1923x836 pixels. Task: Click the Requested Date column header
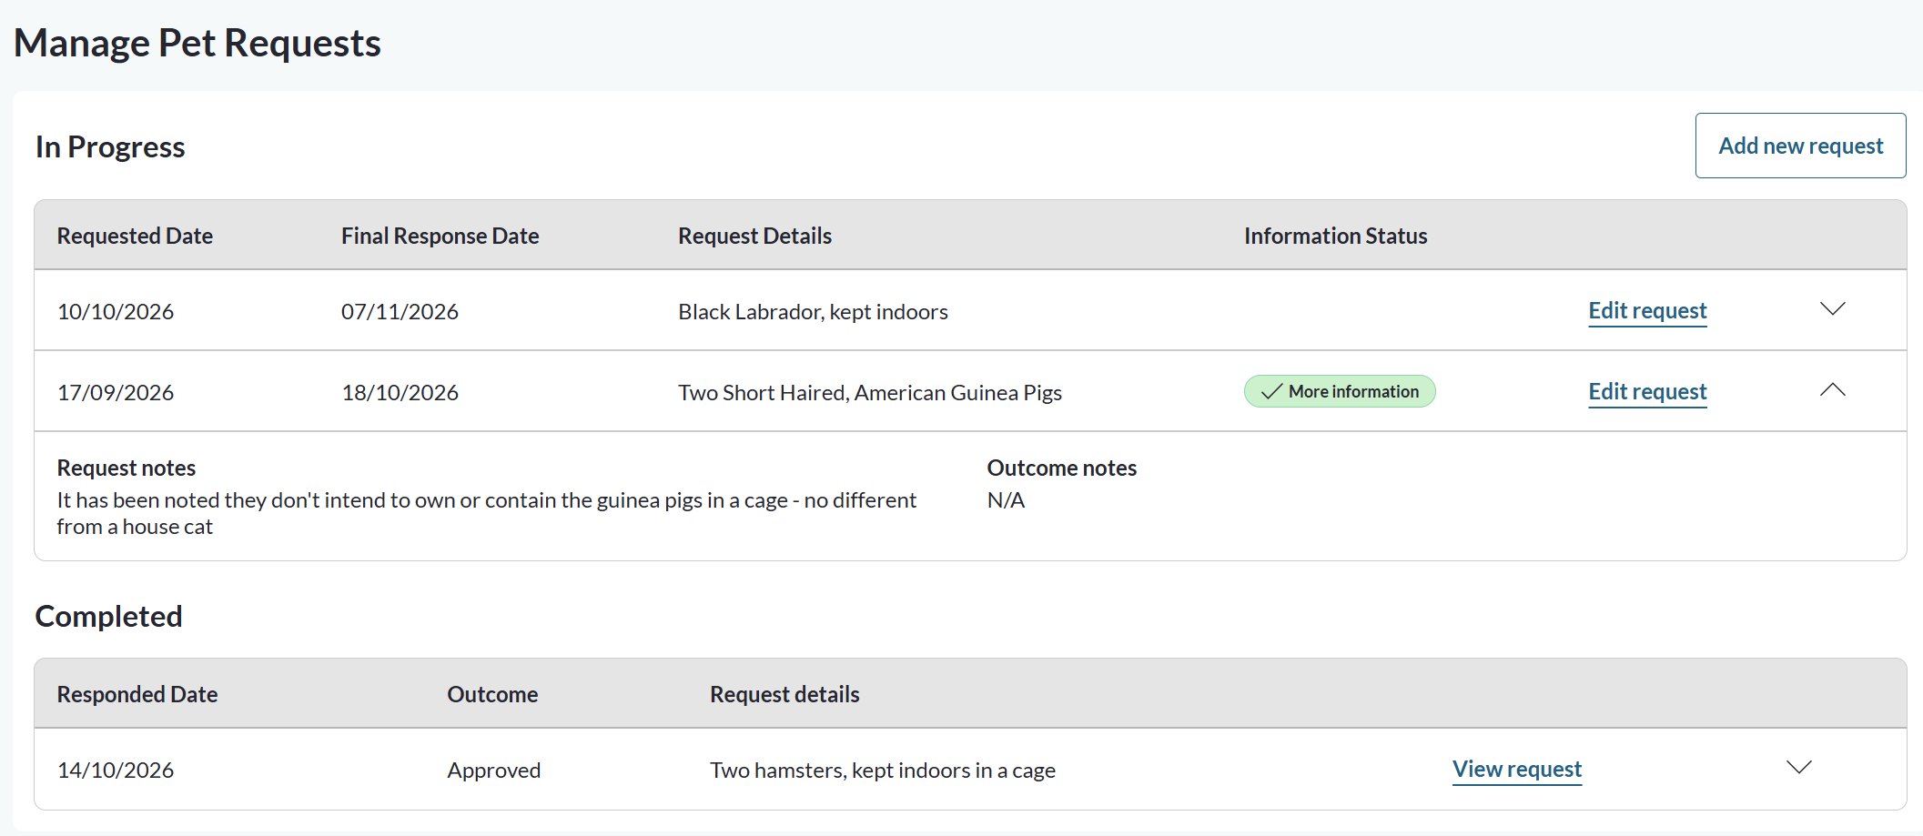(x=135, y=237)
